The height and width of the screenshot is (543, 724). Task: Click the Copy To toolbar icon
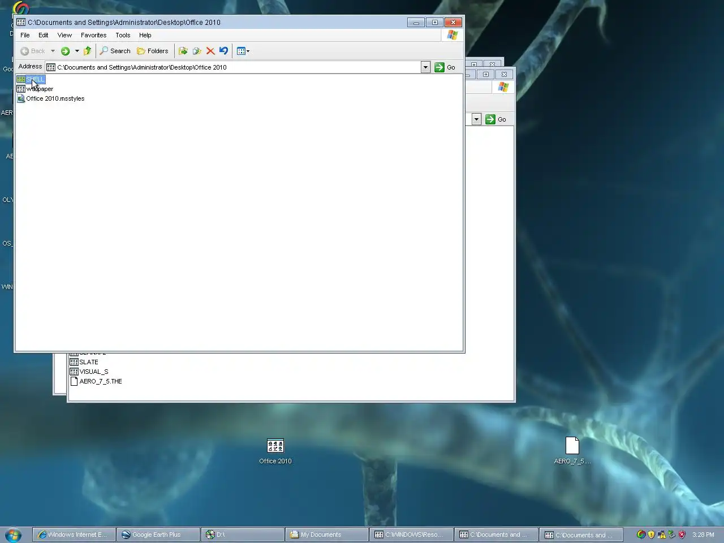click(x=196, y=51)
